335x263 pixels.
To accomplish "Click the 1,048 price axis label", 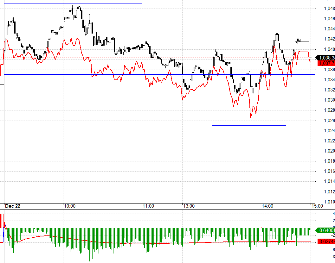I will point(329,9).
